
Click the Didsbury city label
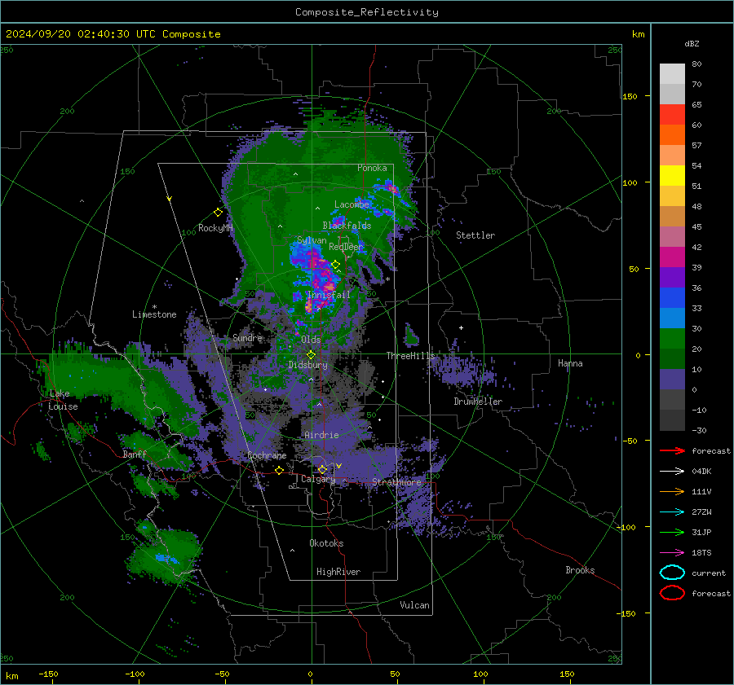[307, 365]
